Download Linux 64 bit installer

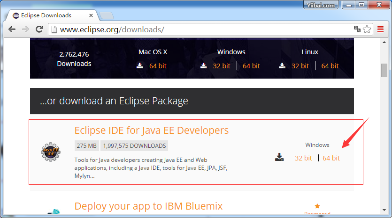pyautogui.click(x=330, y=66)
